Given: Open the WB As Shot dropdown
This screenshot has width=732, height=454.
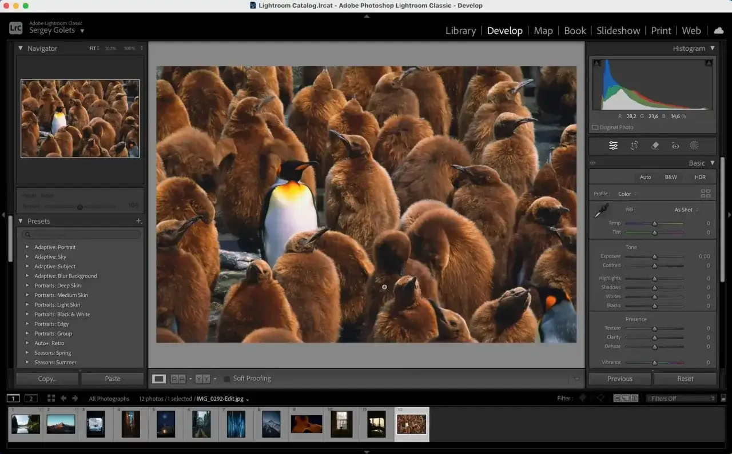Looking at the screenshot, I should coord(683,210).
